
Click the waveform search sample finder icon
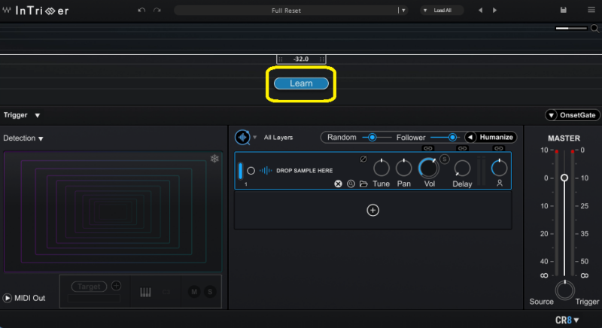click(242, 138)
